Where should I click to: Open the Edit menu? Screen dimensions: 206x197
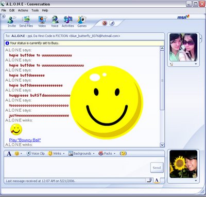point(12,10)
